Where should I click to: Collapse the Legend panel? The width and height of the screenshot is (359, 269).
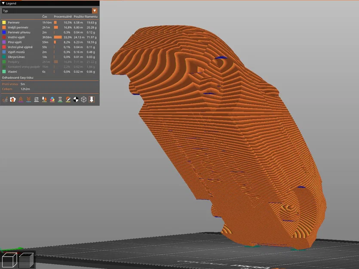click(x=3, y=3)
